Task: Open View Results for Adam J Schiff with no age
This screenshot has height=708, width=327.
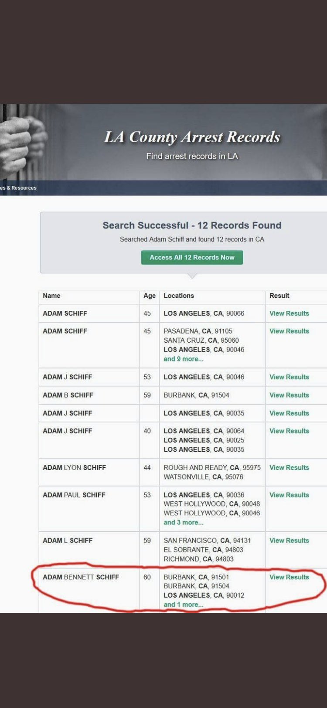Action: (x=289, y=413)
